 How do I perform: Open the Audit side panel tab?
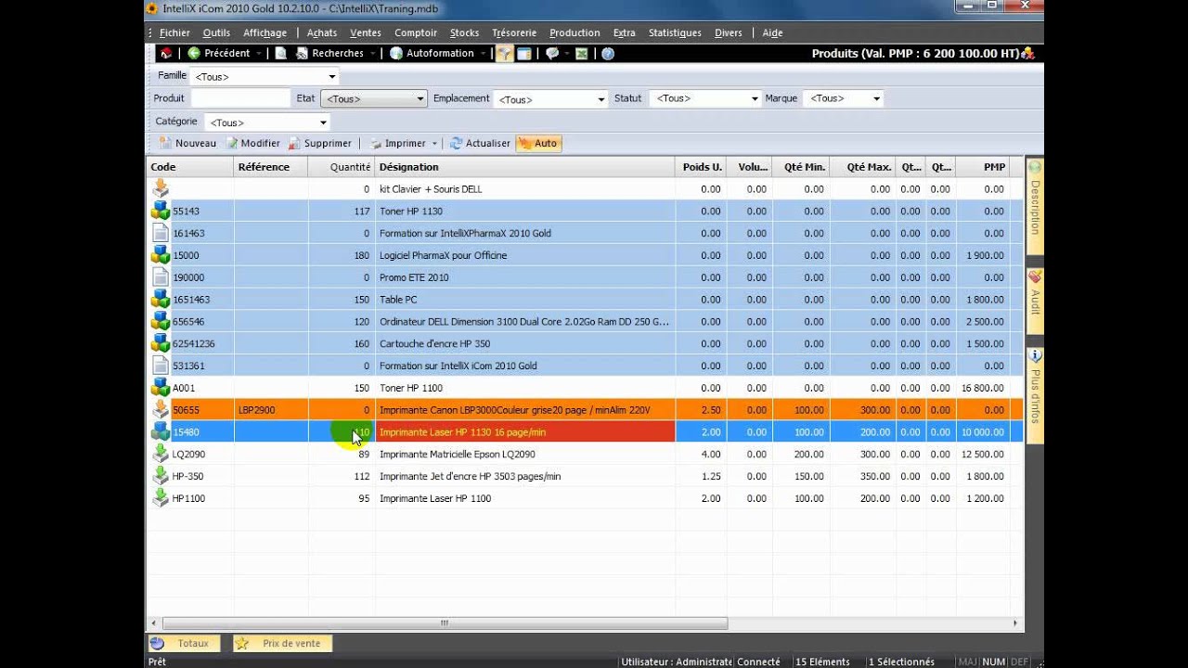pos(1035,302)
